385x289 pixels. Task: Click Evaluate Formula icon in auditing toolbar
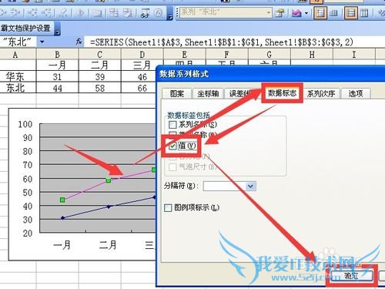click(159, 12)
